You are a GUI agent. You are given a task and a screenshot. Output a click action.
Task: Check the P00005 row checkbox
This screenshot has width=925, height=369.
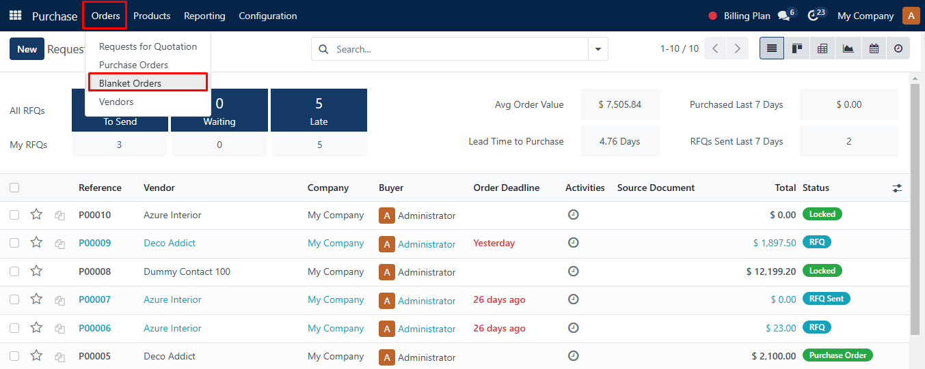coord(14,356)
